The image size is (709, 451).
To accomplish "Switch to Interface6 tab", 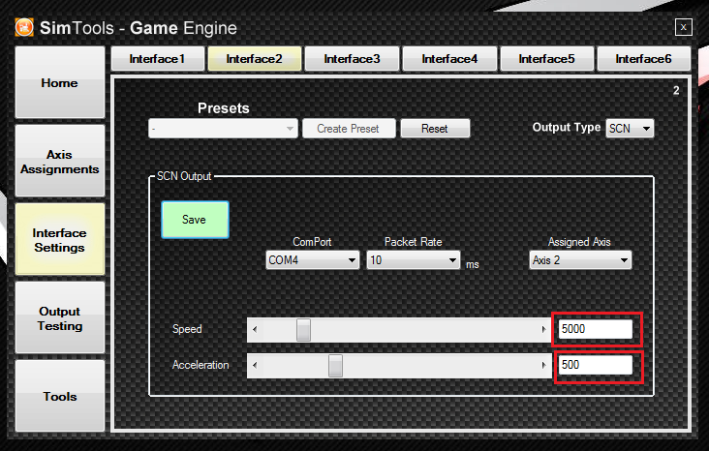I will [644, 59].
